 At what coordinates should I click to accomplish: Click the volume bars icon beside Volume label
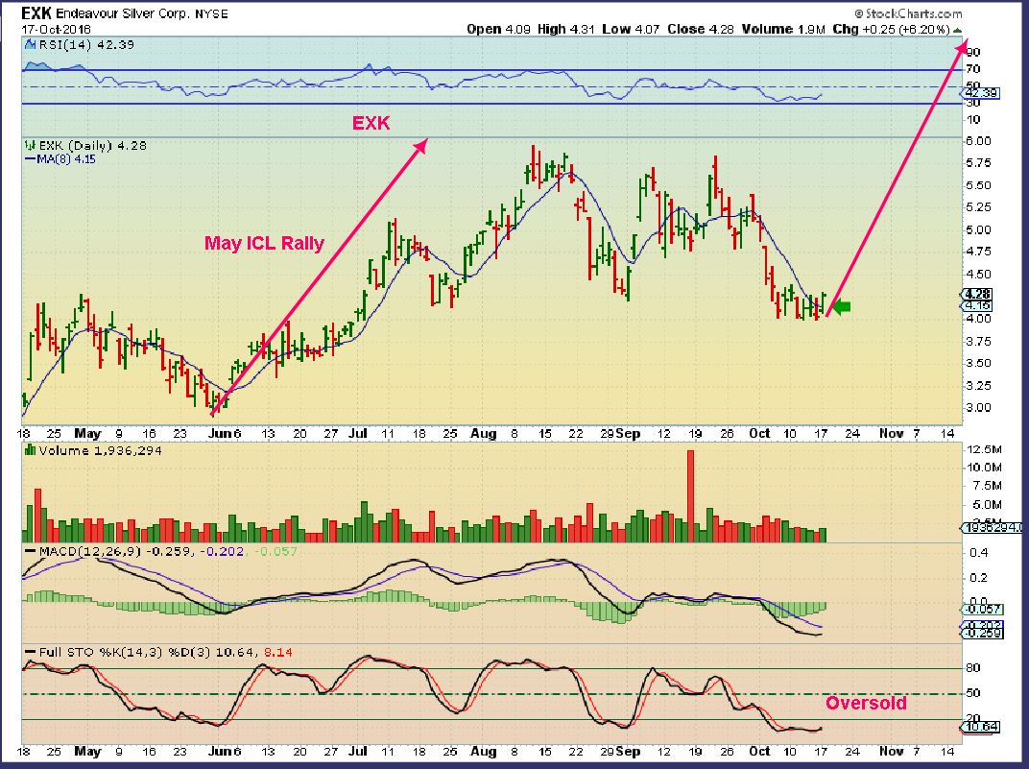30,450
